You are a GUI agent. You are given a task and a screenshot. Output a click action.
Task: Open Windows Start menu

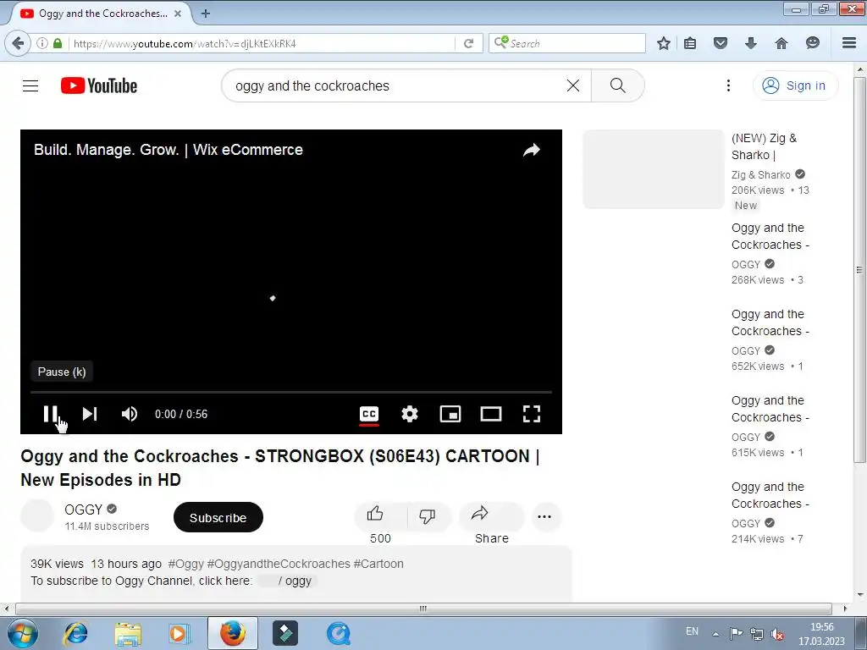(x=22, y=633)
